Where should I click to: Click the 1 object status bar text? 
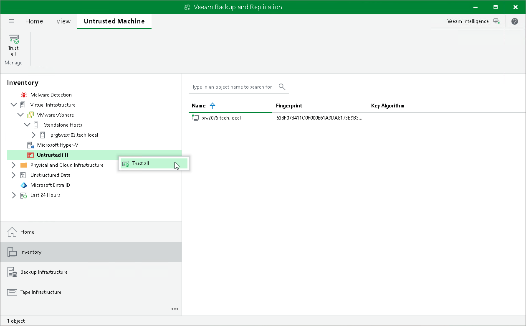16,321
